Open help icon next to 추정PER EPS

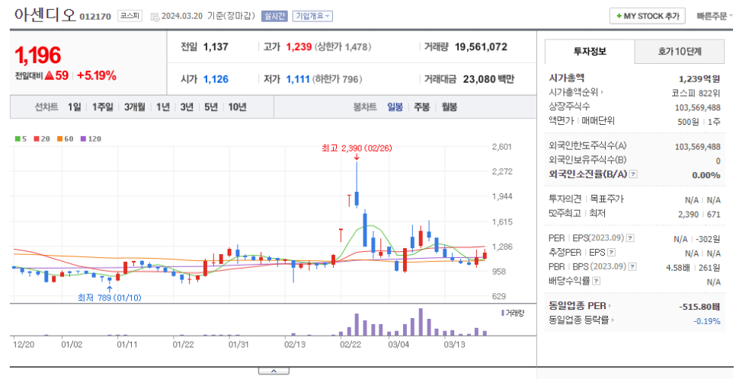(x=611, y=253)
